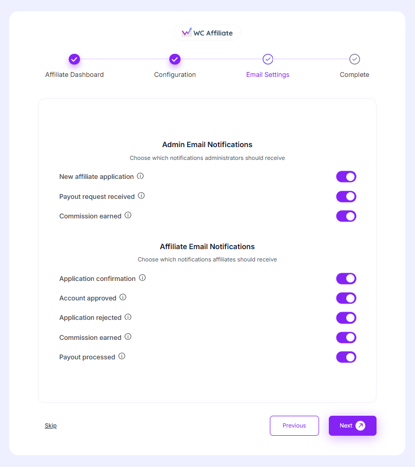The height and width of the screenshot is (467, 415).
Task: Click info icon beside New affiliate application
Action: 140,176
